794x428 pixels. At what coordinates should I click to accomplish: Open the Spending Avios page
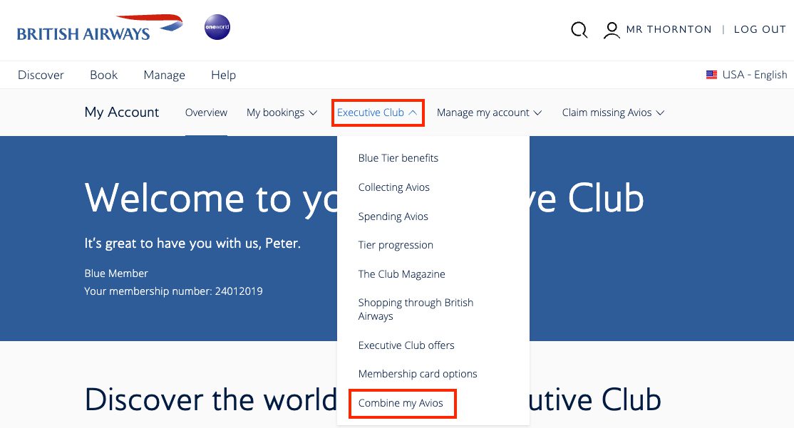point(393,216)
